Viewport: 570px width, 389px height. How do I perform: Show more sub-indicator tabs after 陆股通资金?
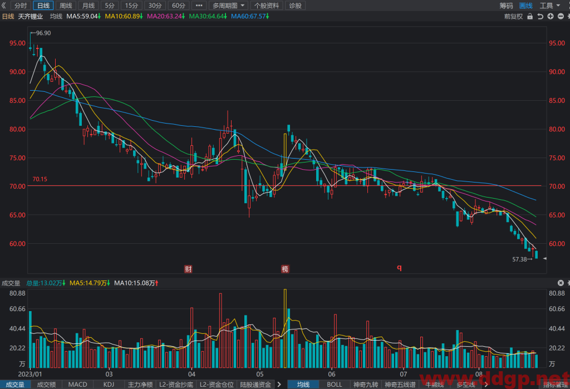[279, 385]
